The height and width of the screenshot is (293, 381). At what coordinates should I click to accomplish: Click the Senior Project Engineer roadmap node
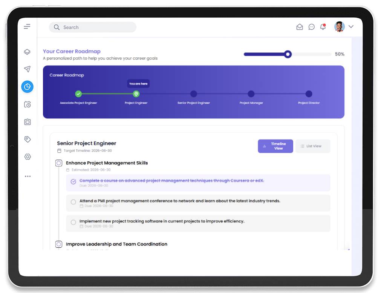[x=194, y=94]
